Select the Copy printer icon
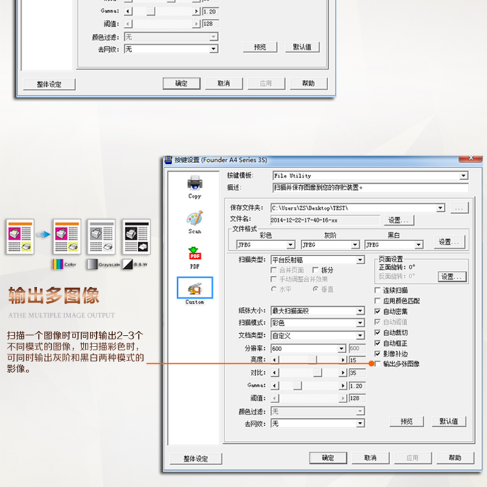Screen dimensions: 487x487 pos(195,183)
